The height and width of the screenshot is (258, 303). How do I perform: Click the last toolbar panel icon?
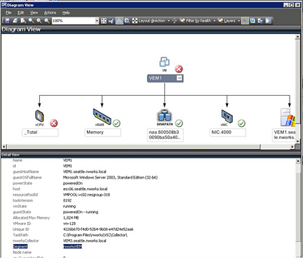coord(268,21)
